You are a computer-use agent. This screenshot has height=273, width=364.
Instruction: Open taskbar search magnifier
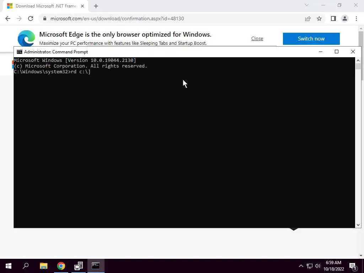tap(26, 266)
